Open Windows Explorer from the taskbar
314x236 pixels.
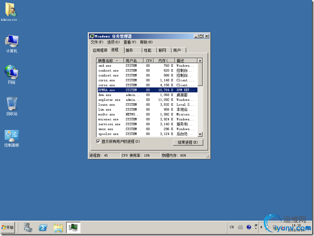58,228
